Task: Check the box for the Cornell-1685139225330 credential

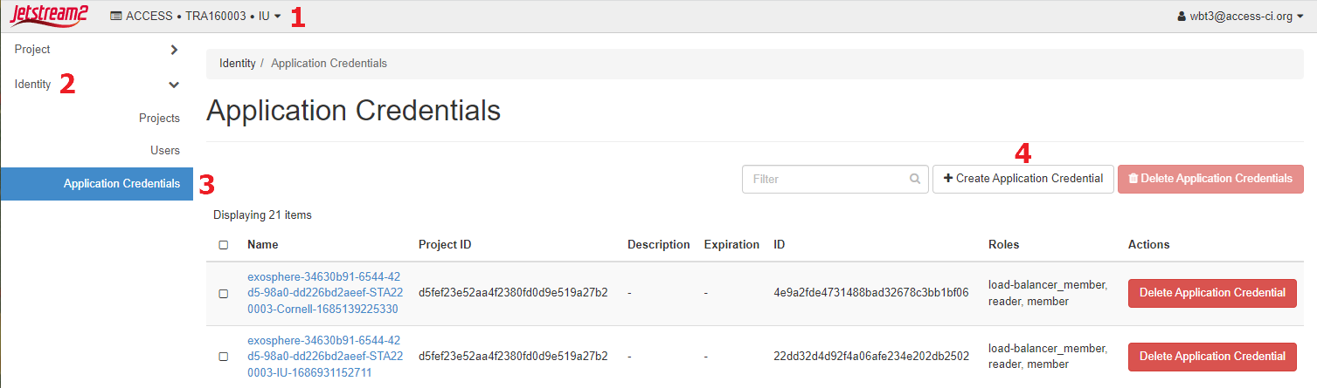Action: 223,294
